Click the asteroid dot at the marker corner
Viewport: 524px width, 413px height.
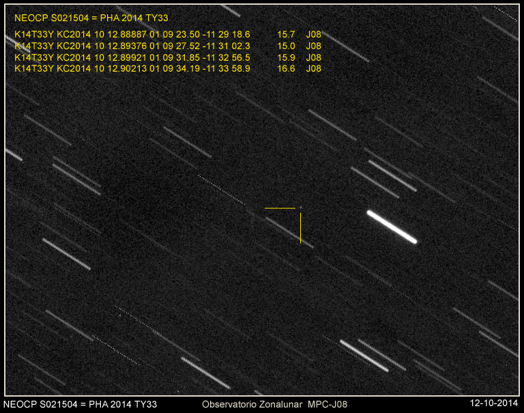tap(300, 208)
